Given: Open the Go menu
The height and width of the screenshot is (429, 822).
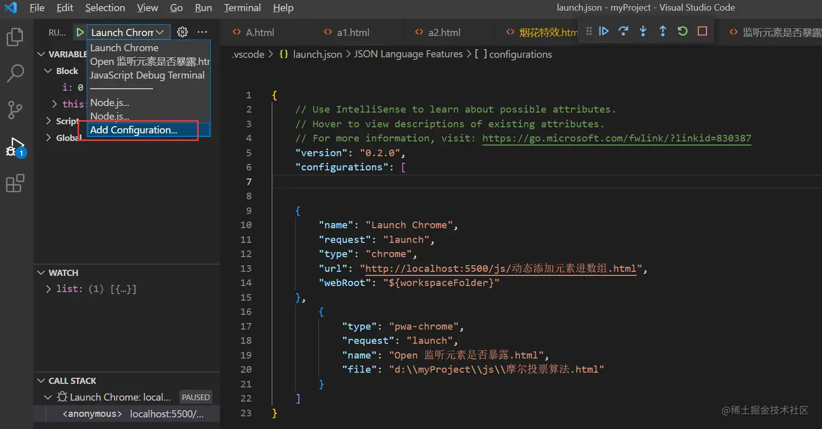Looking at the screenshot, I should click(x=176, y=8).
